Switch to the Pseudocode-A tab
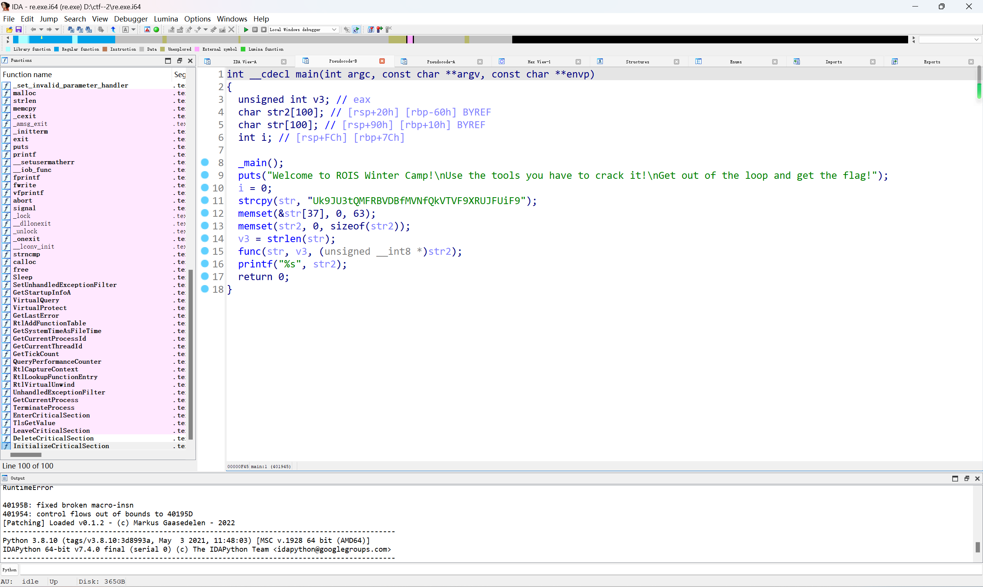983x587 pixels. (x=441, y=62)
